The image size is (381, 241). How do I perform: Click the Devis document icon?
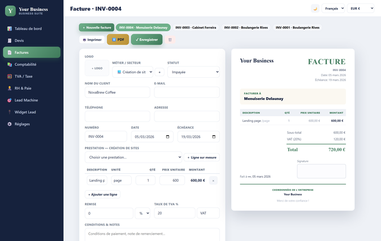click(x=10, y=41)
